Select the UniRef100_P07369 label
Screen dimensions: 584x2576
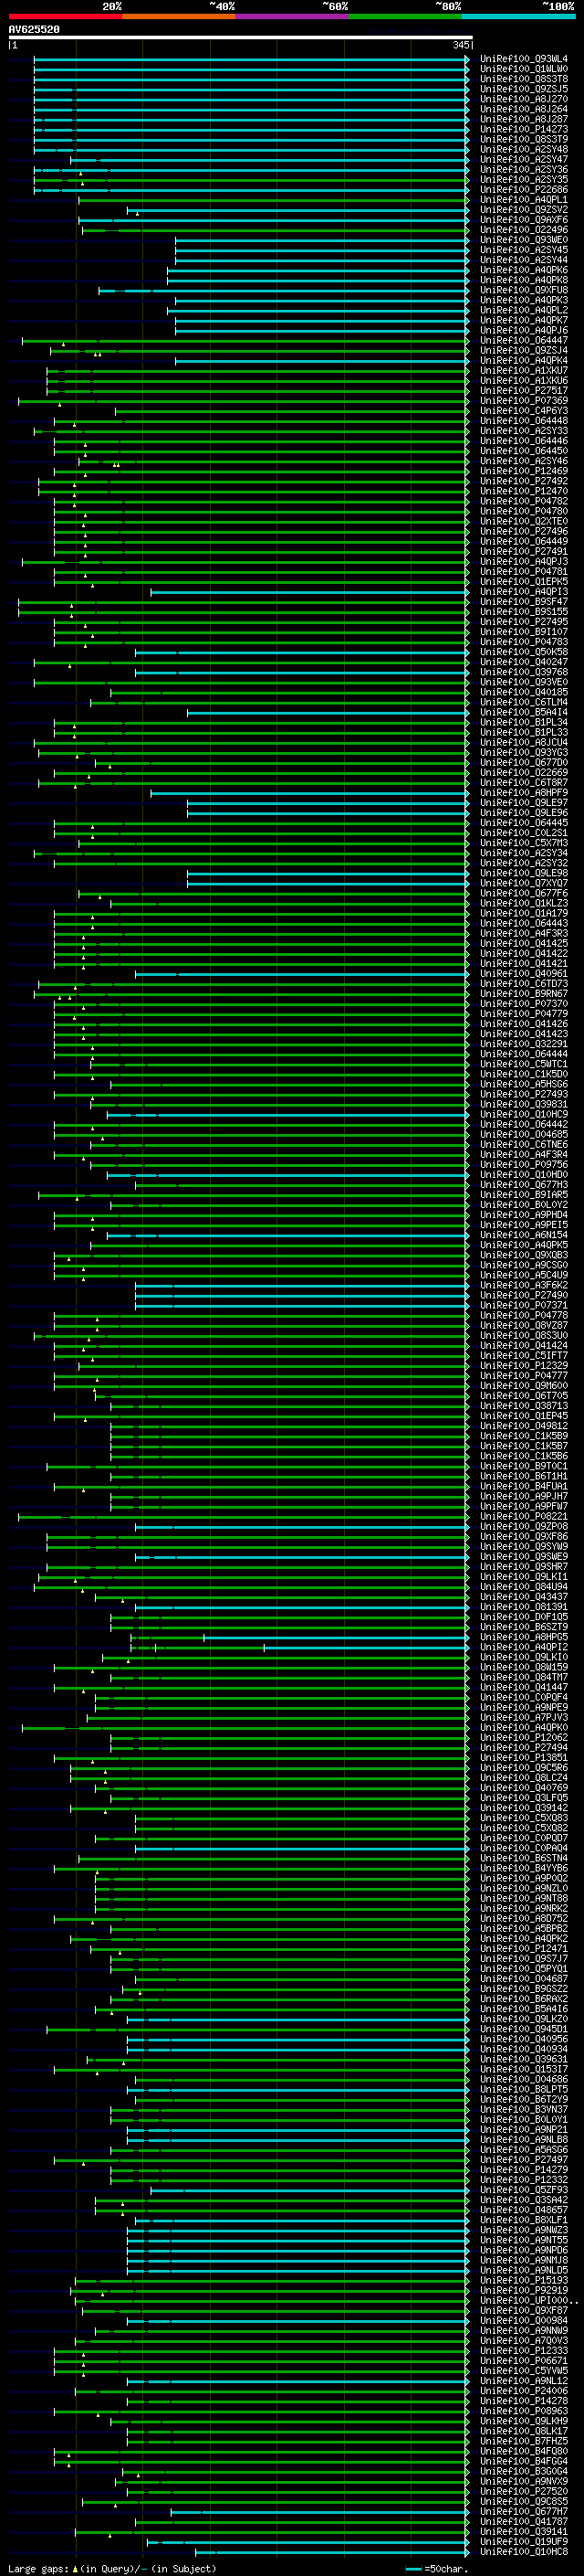[523, 401]
